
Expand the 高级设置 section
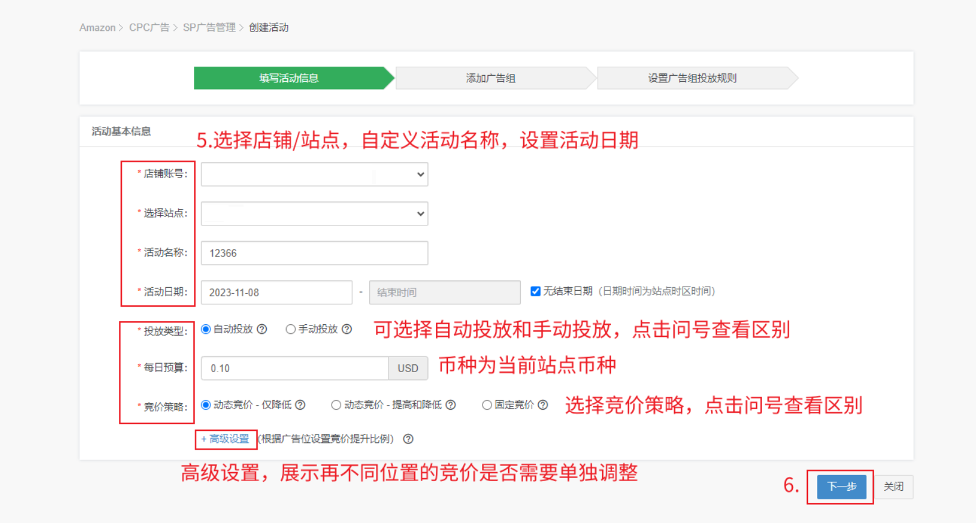[226, 439]
